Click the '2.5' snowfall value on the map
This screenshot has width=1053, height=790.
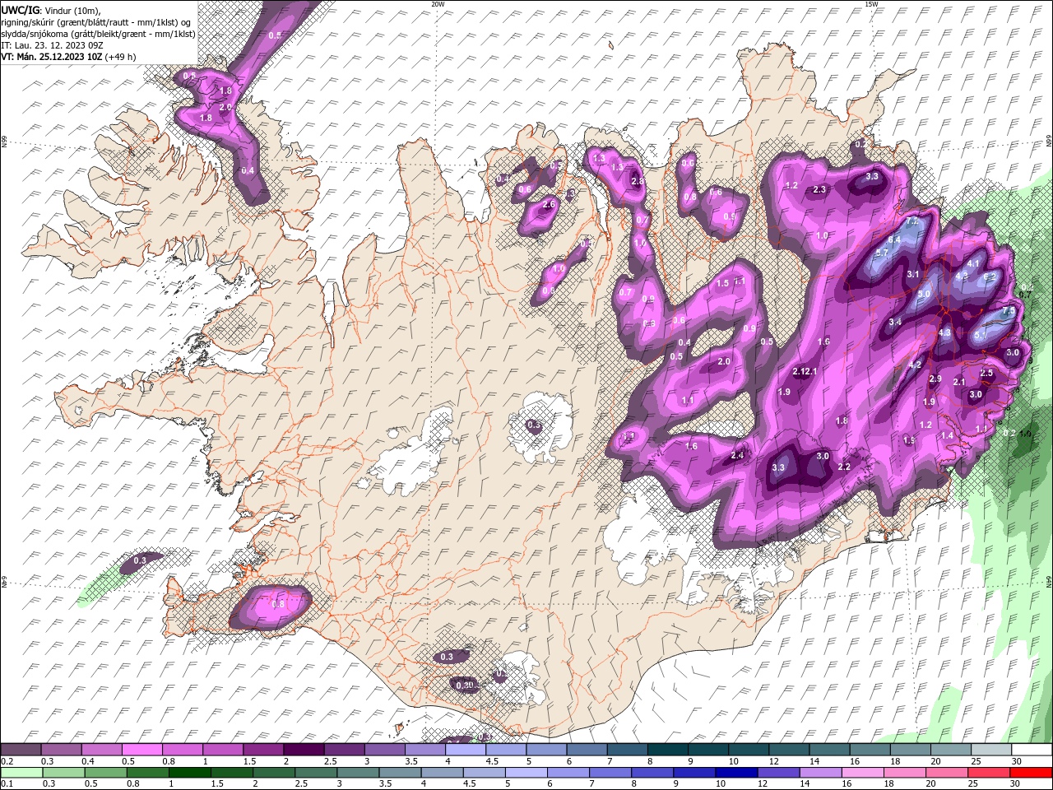pos(987,373)
